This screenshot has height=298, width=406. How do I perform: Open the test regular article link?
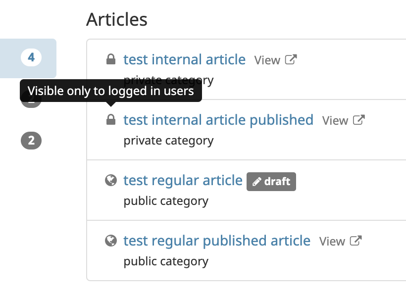click(183, 180)
